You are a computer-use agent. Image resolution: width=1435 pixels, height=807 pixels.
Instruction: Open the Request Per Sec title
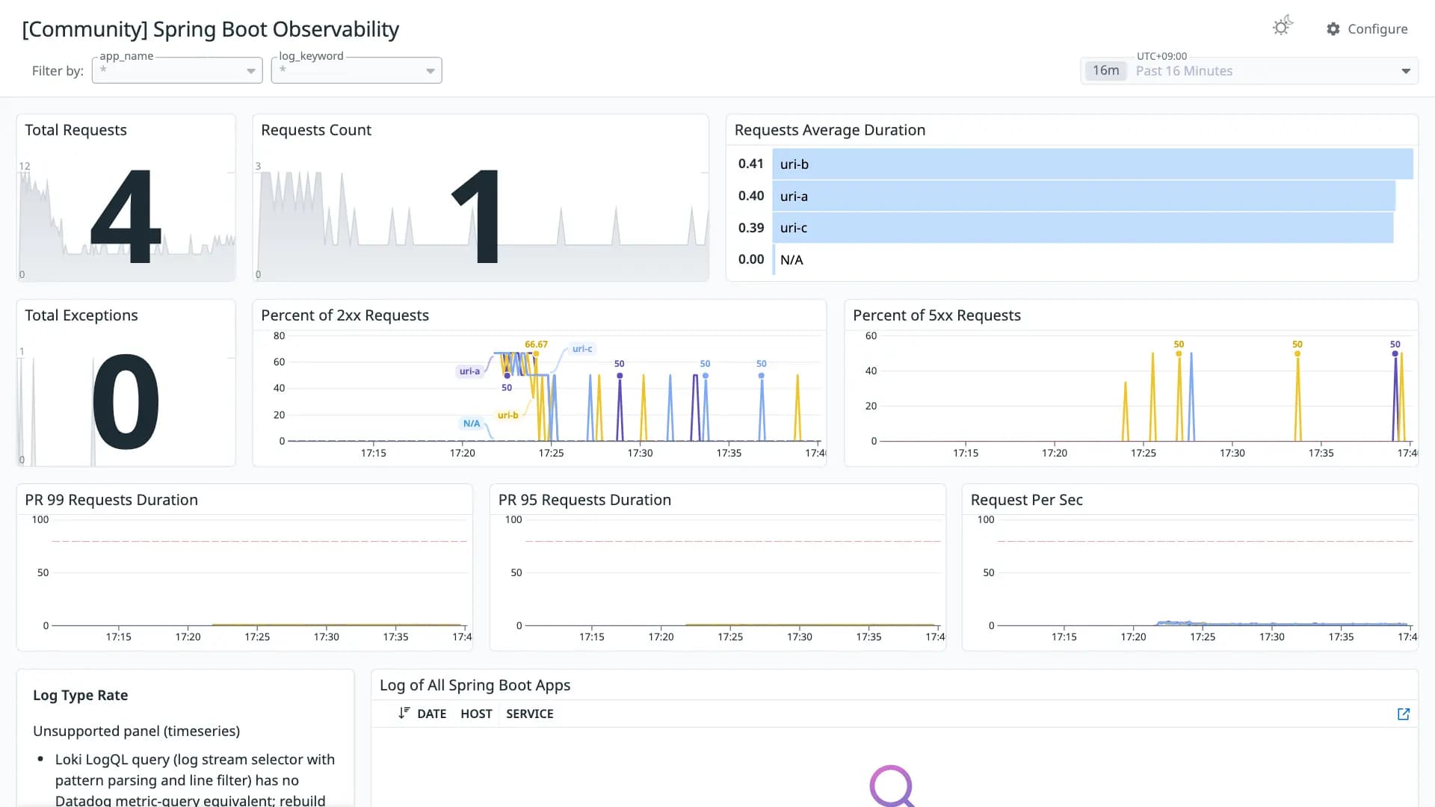click(x=1026, y=500)
